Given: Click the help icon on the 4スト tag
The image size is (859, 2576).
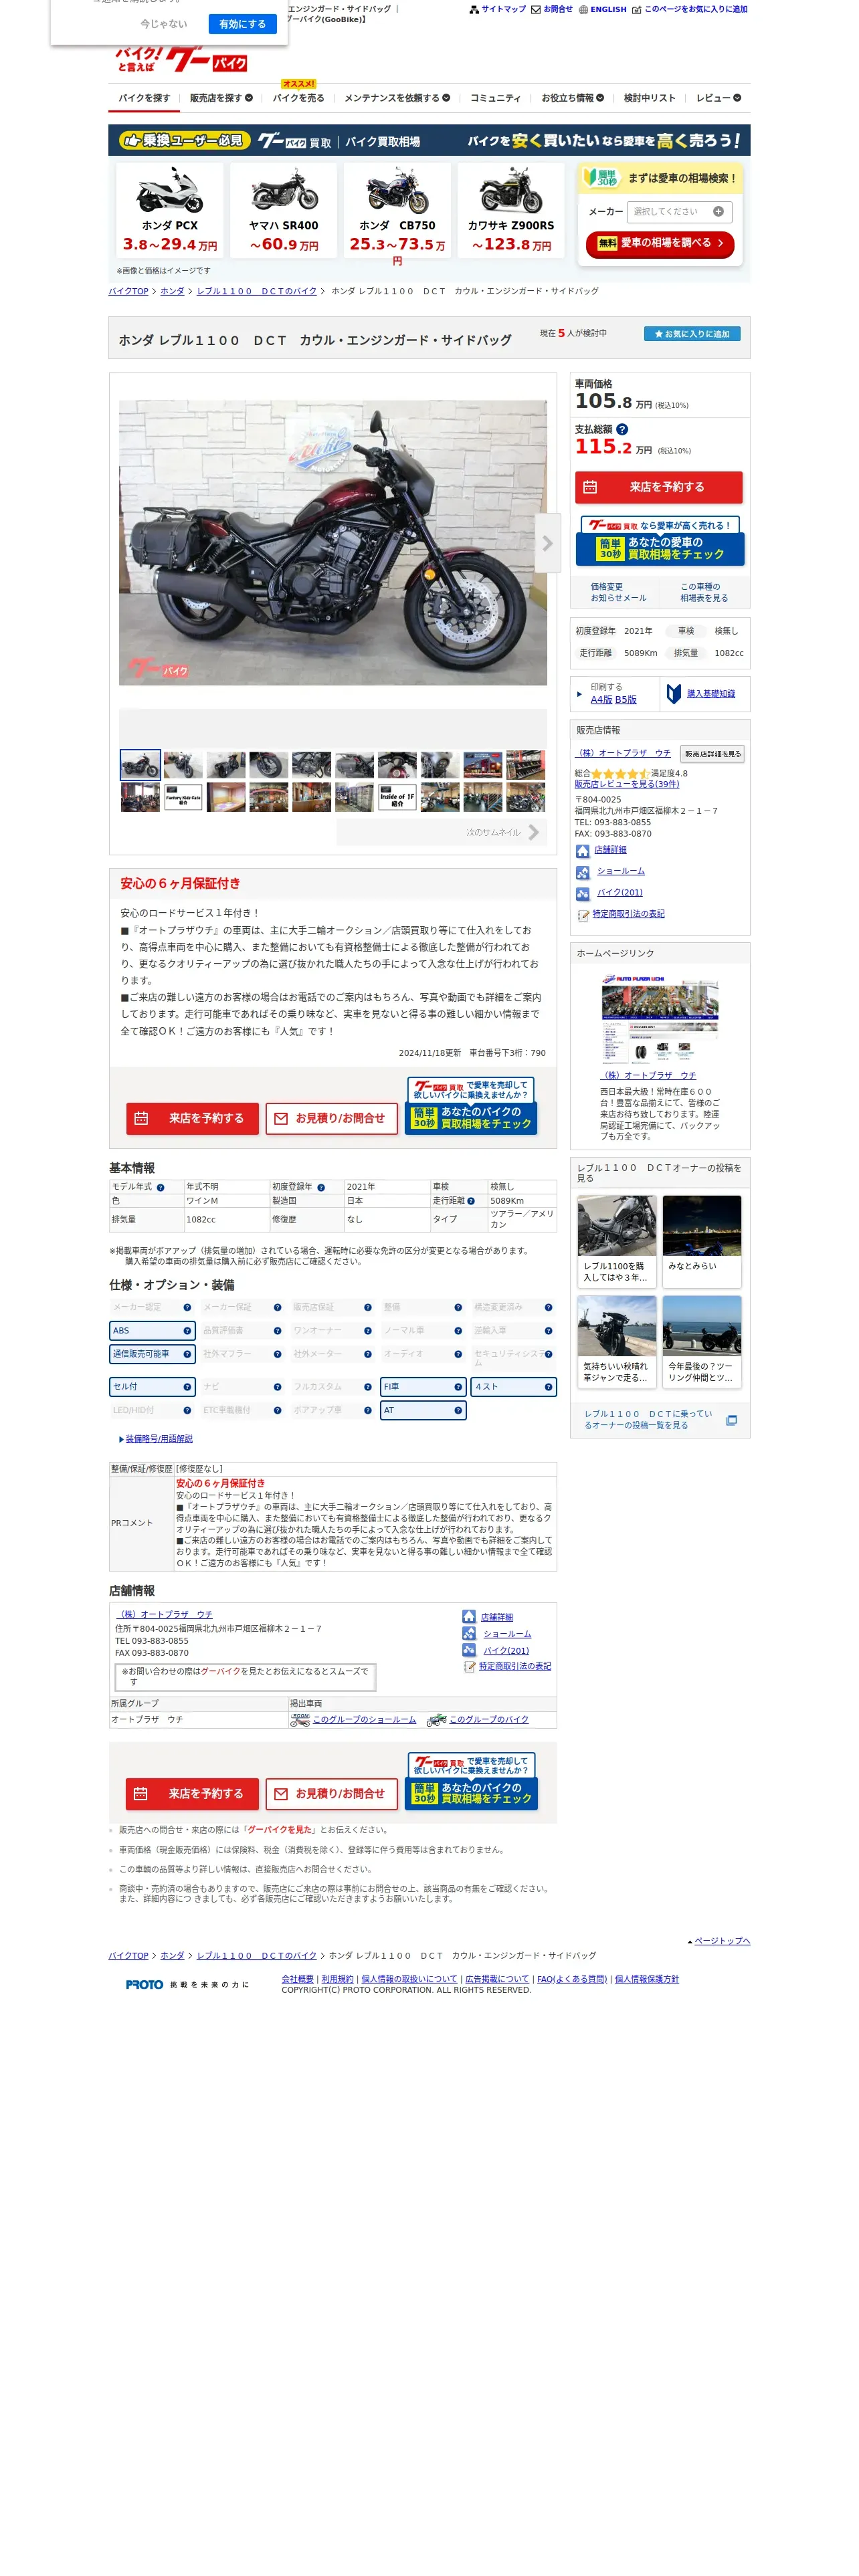Looking at the screenshot, I should click(548, 1386).
